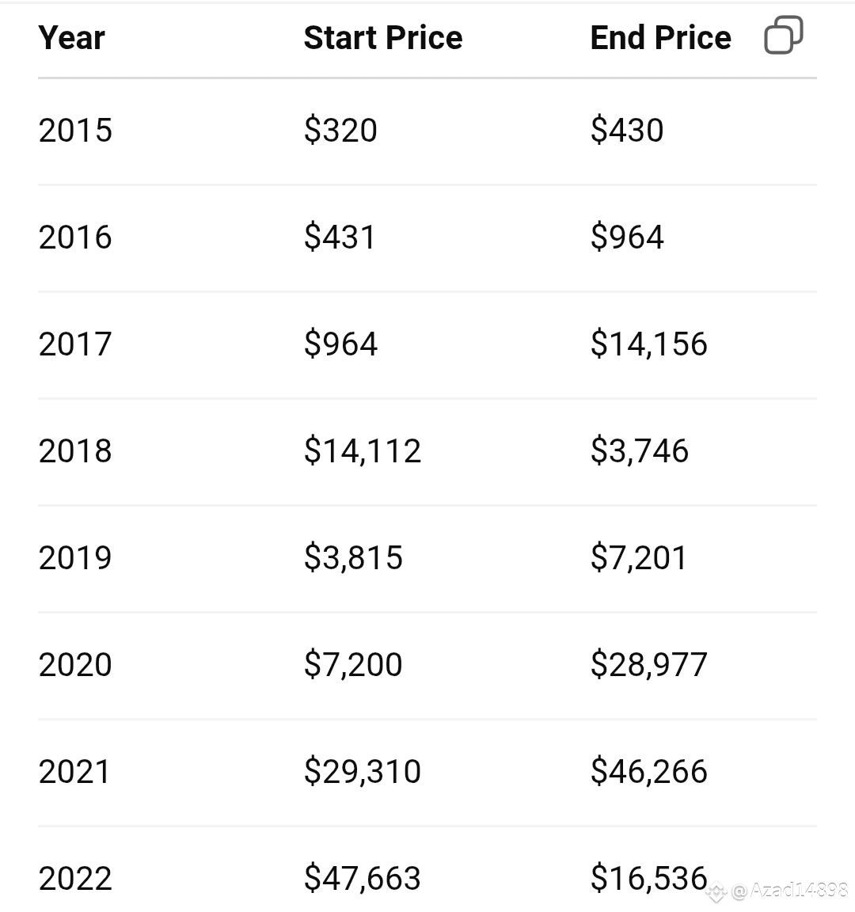The width and height of the screenshot is (855, 912).
Task: Click the $28,977 end price for 2020
Action: (x=649, y=664)
